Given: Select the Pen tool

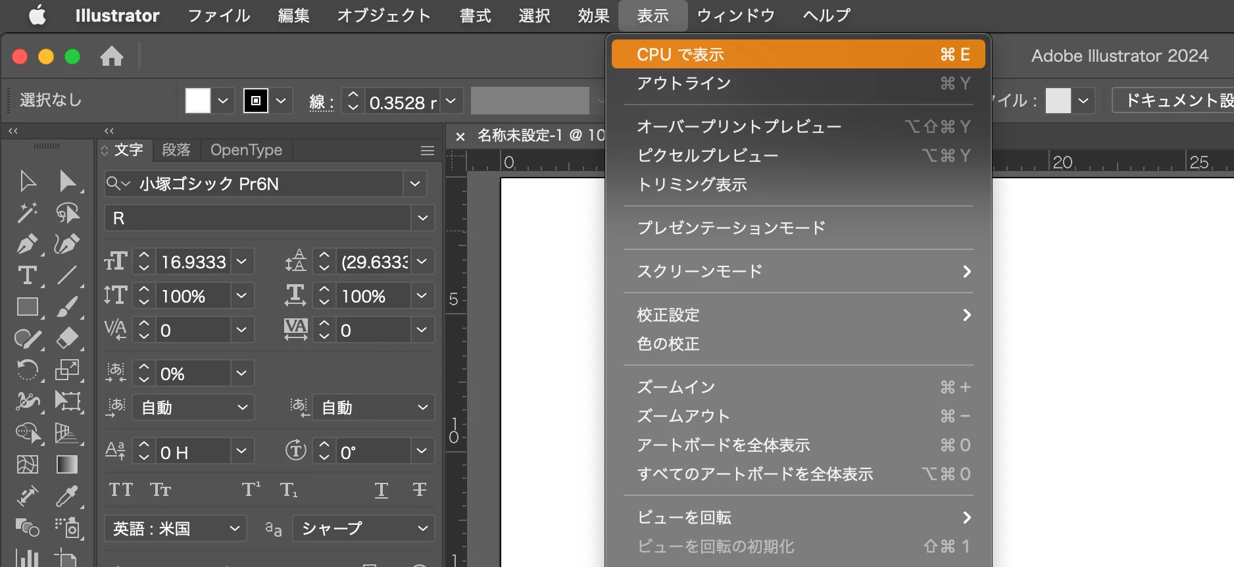Looking at the screenshot, I should click(28, 244).
